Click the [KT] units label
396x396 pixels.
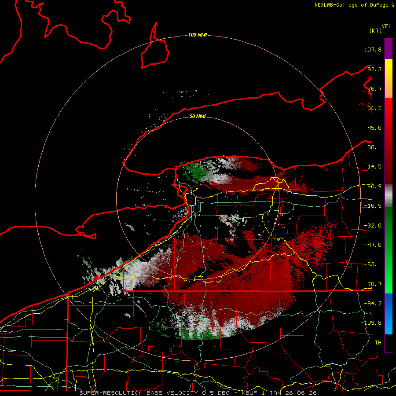point(376,30)
